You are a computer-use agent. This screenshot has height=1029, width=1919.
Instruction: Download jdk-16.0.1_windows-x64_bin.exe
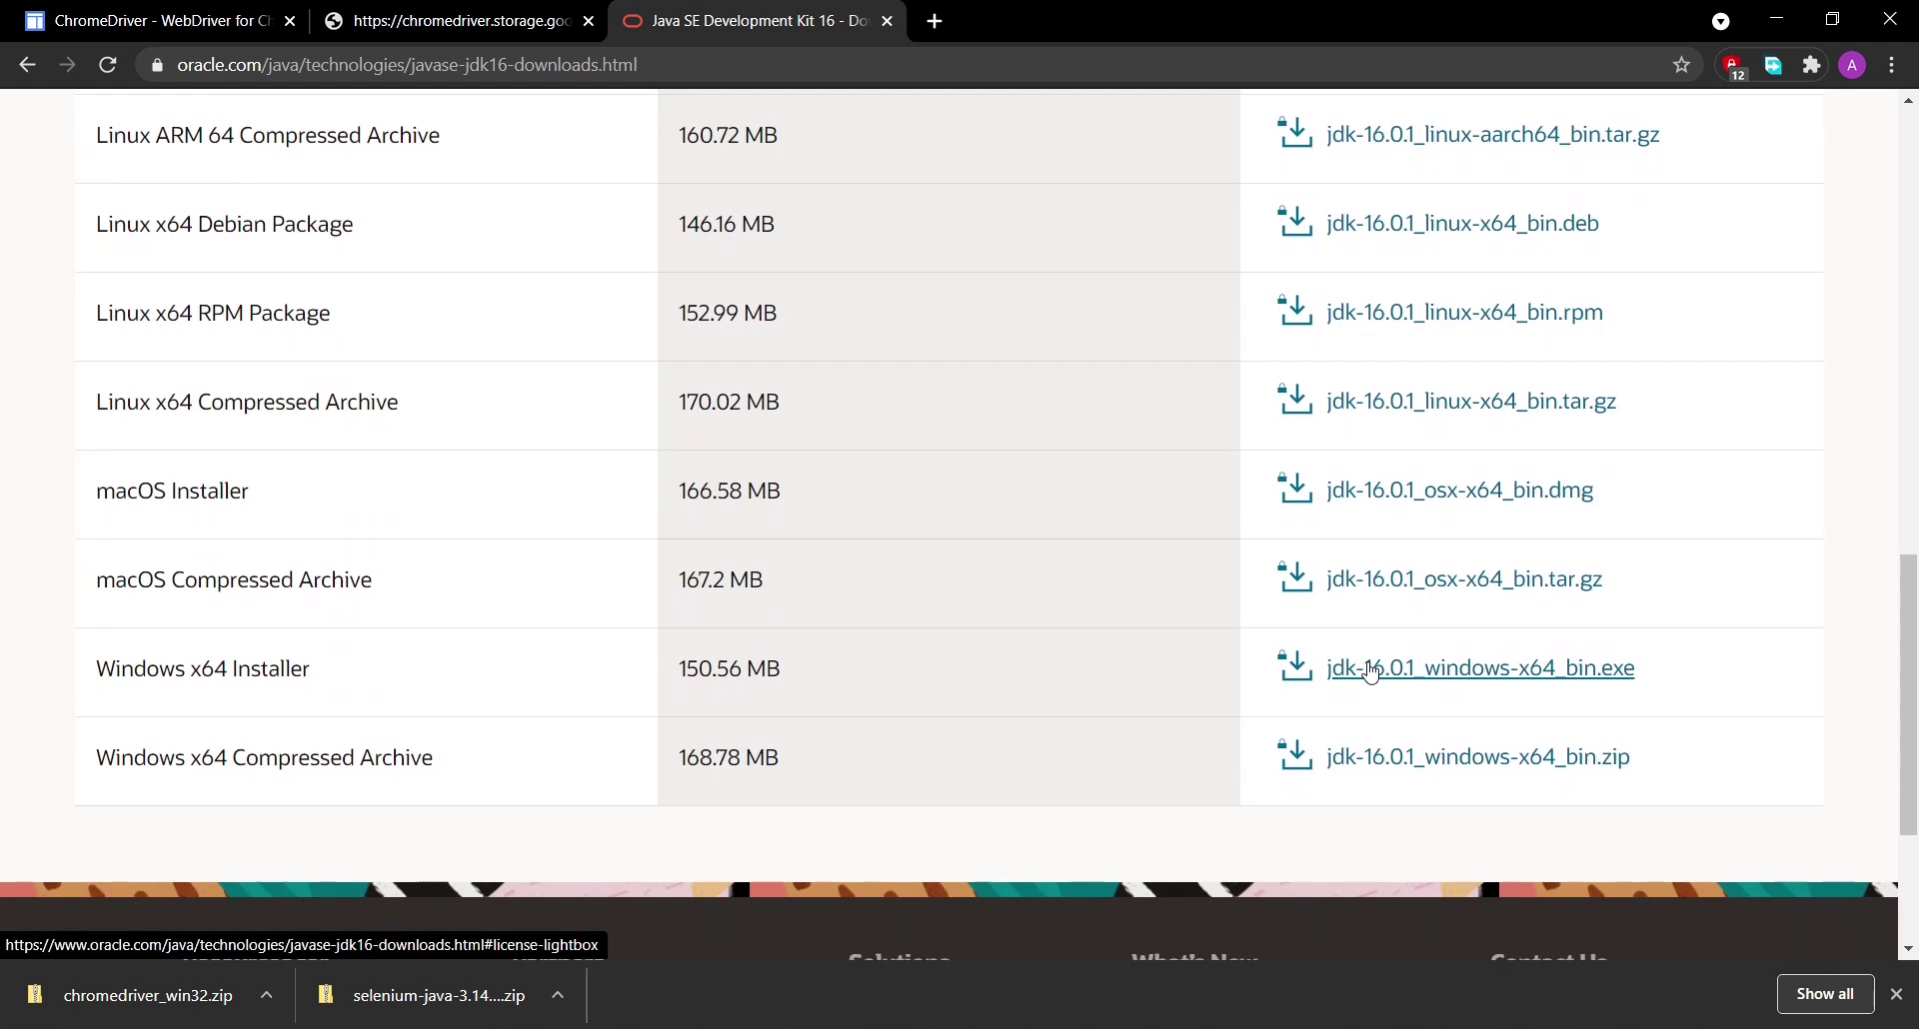click(x=1480, y=668)
